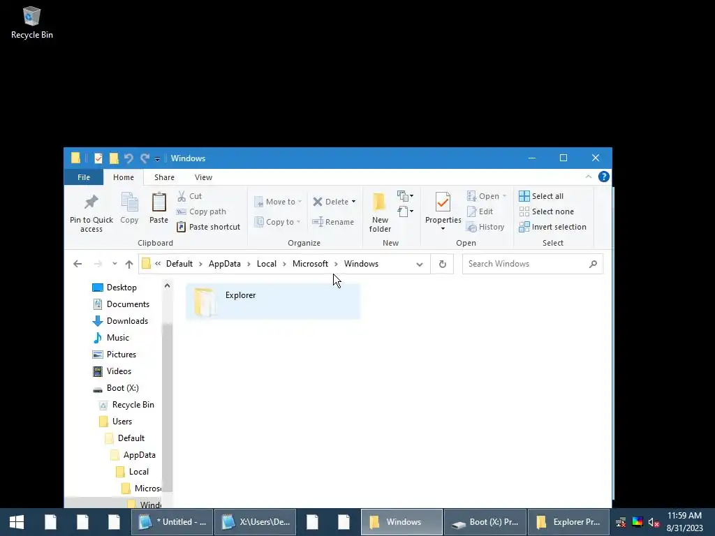Click Paste shortcut
Image resolution: width=715 pixels, height=536 pixels.
point(208,227)
